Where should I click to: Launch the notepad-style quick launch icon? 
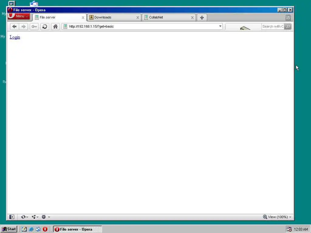[x=24, y=229]
